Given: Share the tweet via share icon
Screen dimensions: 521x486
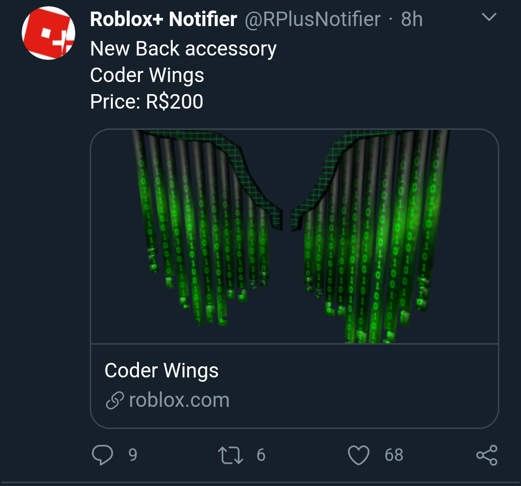Looking at the screenshot, I should [x=487, y=455].
